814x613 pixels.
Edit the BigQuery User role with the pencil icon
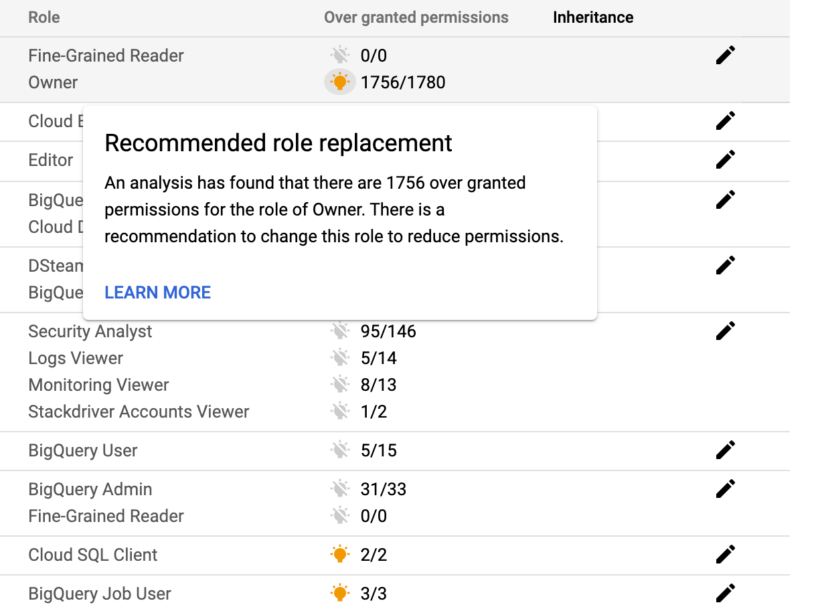tap(725, 450)
